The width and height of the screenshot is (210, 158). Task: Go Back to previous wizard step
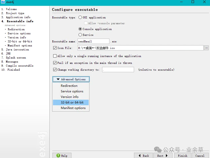143,155
